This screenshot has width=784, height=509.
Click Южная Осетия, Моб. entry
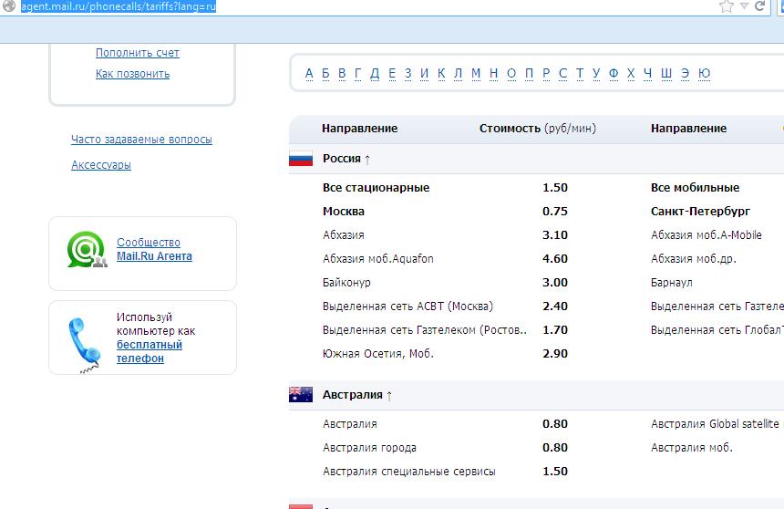[378, 353]
